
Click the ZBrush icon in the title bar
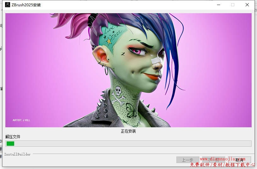click(8, 5)
